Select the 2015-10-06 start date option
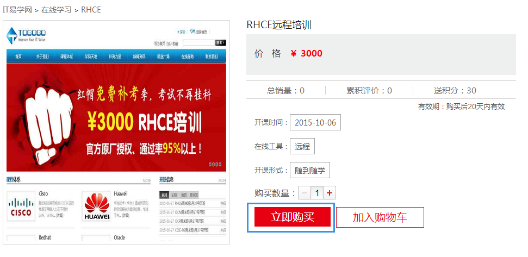Image resolution: width=528 pixels, height=257 pixels. pos(315,122)
